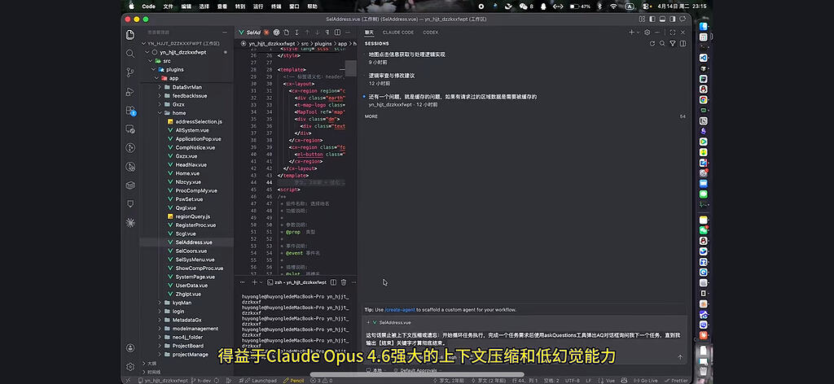Image resolution: width=834 pixels, height=384 pixels.
Task: Expand the feedbackIssue folder
Action: point(160,96)
